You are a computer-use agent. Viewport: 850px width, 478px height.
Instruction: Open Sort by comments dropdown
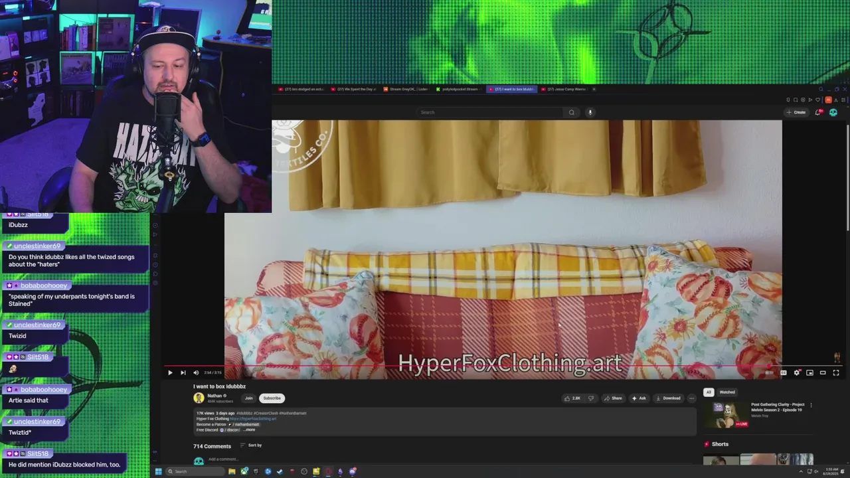pos(251,445)
